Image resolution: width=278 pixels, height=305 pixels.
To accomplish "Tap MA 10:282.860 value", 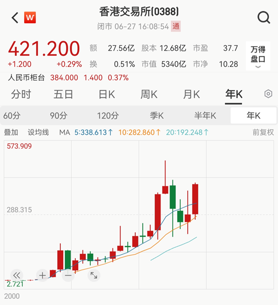I will coord(140,133).
